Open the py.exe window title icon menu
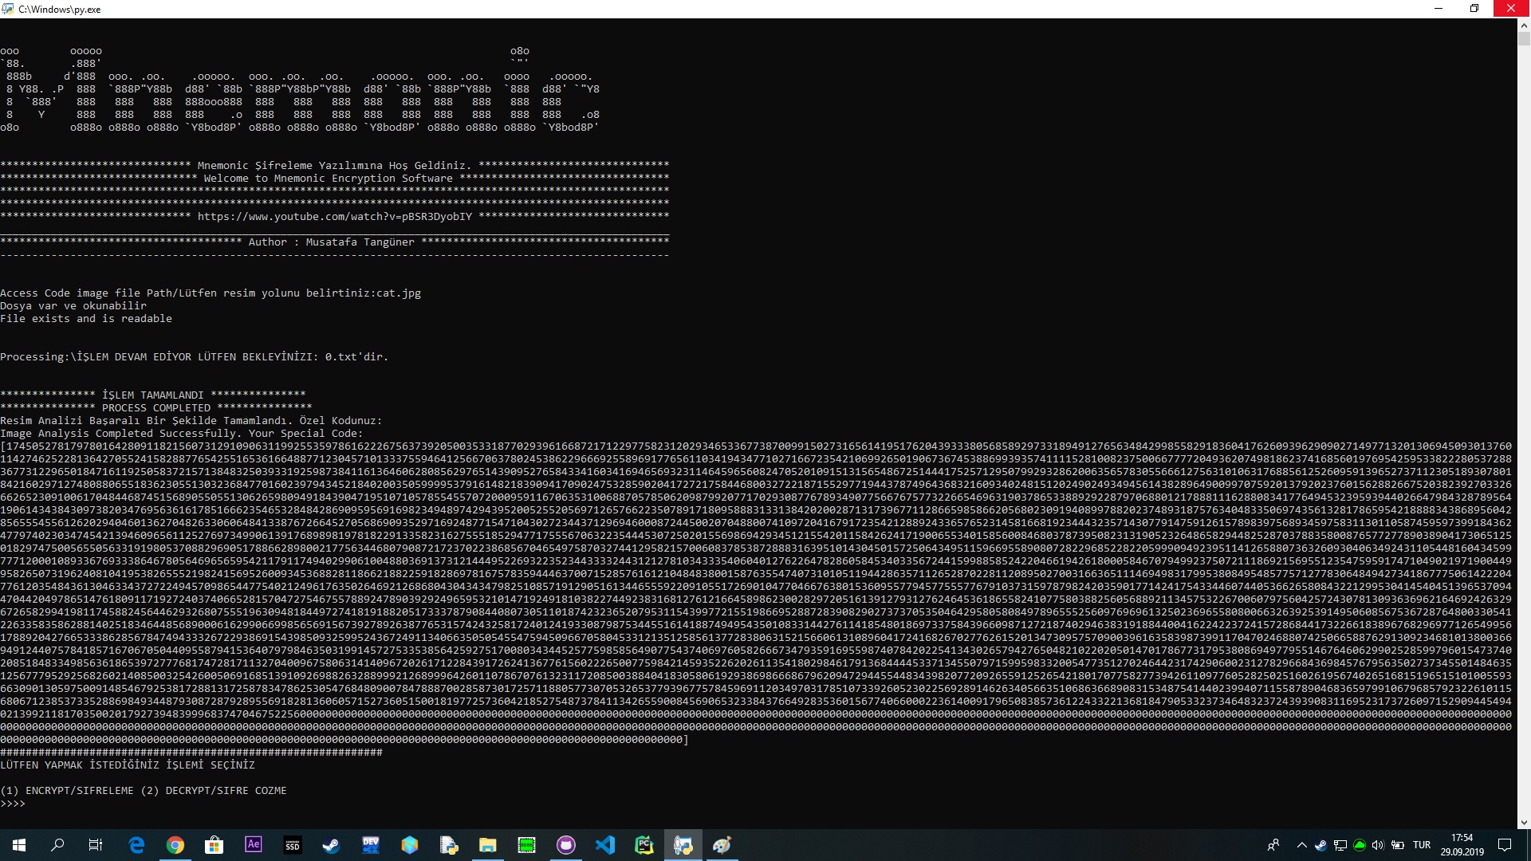This screenshot has height=861, width=1531. 8,9
